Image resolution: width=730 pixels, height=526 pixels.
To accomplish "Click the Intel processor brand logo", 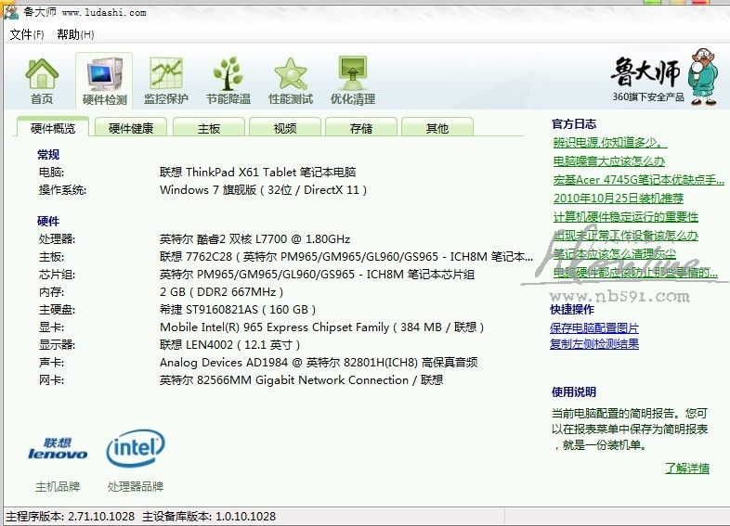I will coord(136,450).
